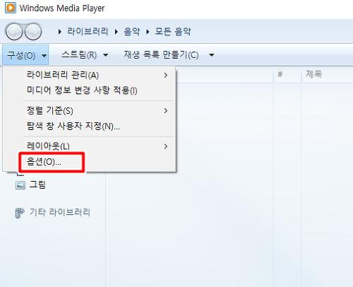Expand arrow before 모든 음악 breadcrumb

click(148, 32)
